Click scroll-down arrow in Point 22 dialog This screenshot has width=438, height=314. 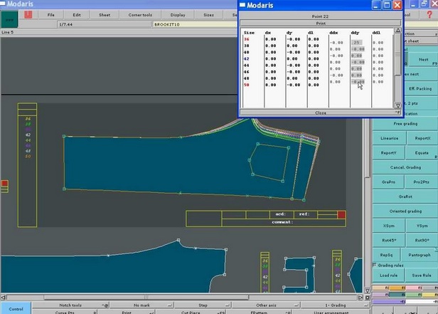(x=398, y=105)
